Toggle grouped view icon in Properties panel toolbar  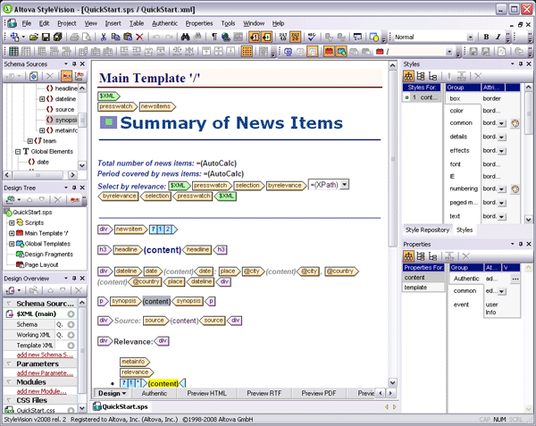(408, 256)
